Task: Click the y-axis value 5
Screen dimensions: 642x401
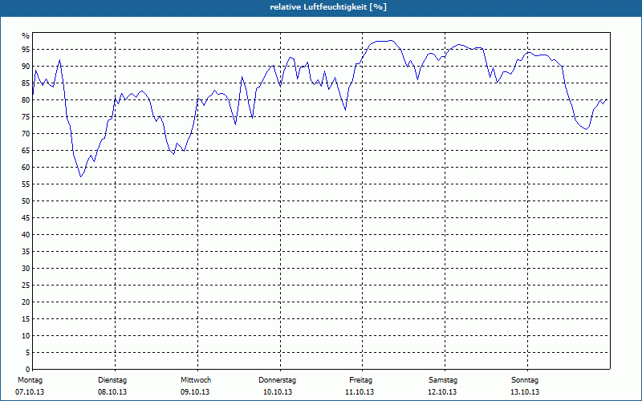Action: coord(28,353)
